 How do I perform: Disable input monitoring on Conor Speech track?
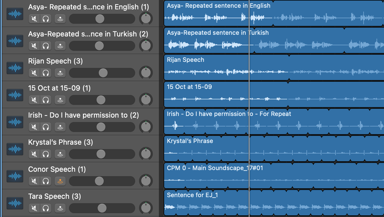point(60,181)
